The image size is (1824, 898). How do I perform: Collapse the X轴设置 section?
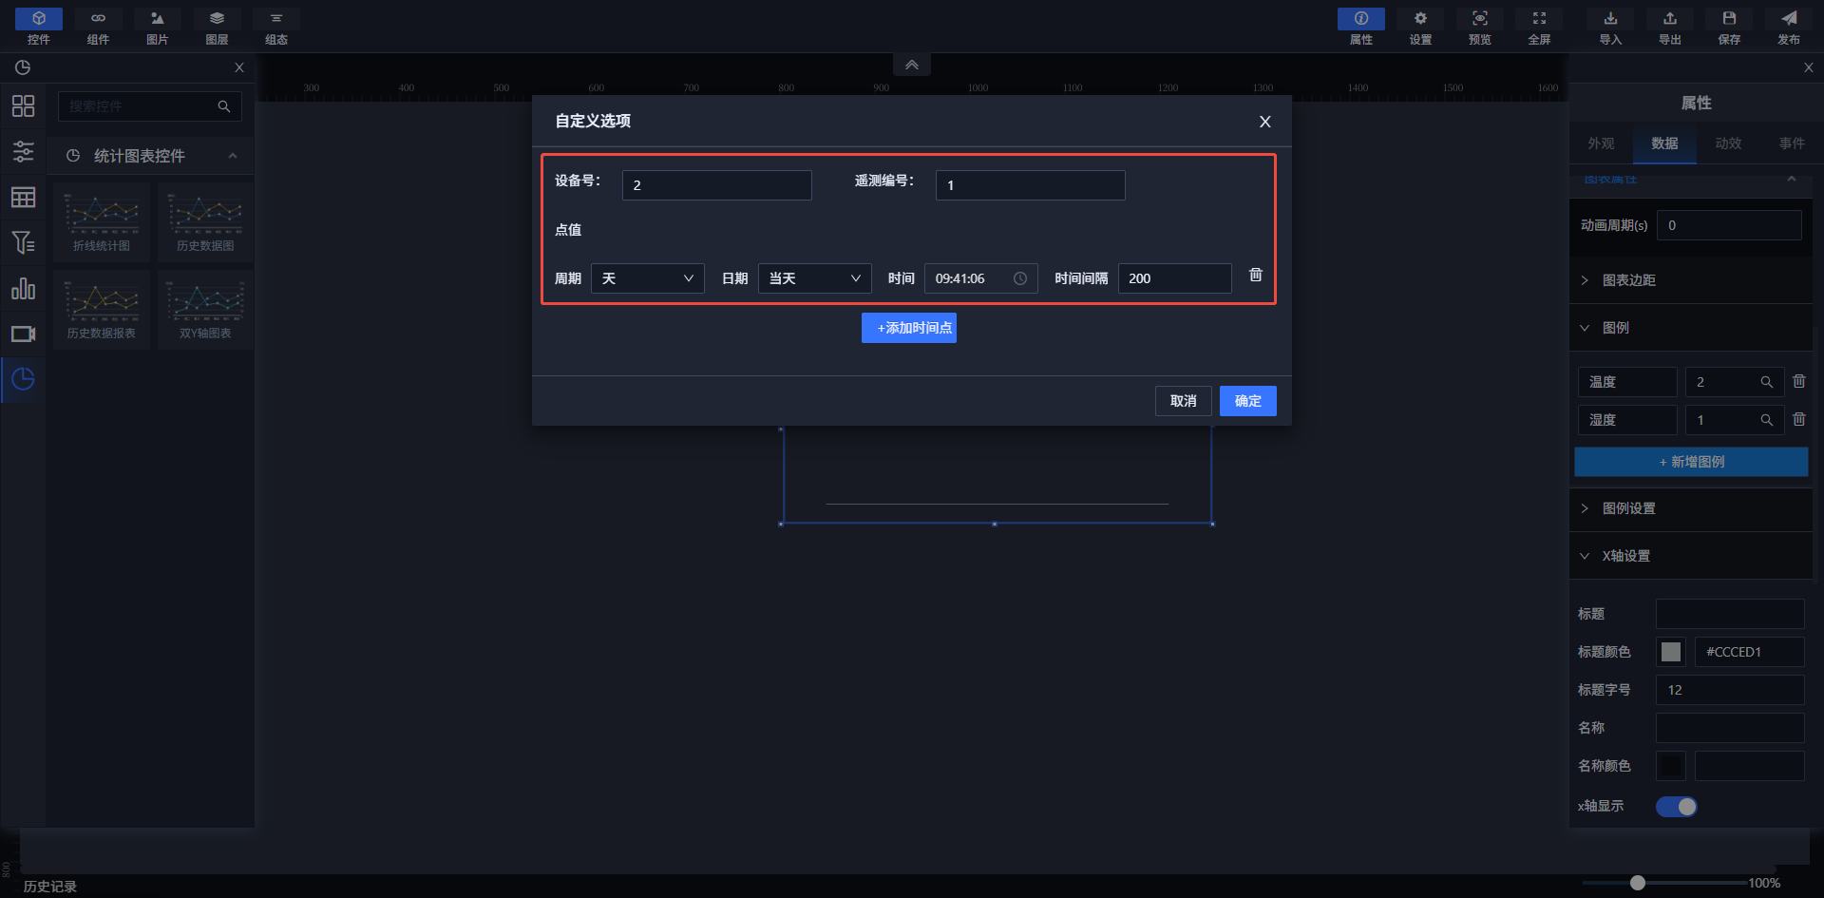pos(1691,556)
